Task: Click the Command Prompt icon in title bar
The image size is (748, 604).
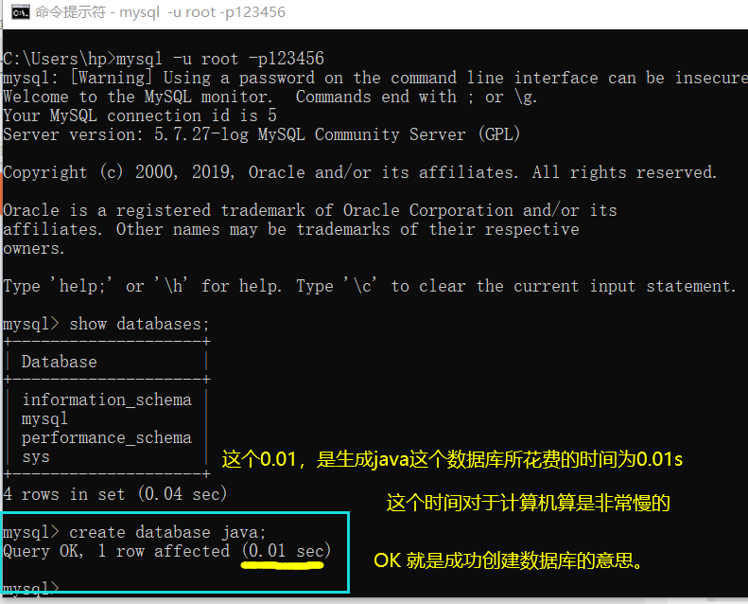Action: coord(18,13)
